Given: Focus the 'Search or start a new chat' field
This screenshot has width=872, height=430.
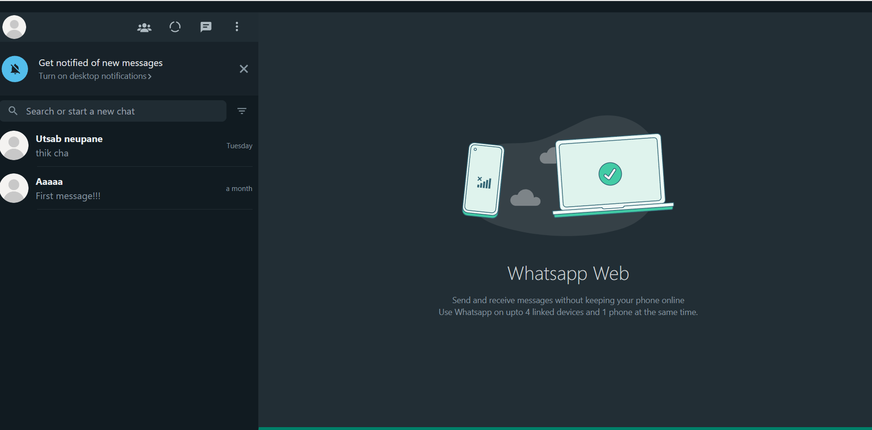Looking at the screenshot, I should [x=119, y=111].
